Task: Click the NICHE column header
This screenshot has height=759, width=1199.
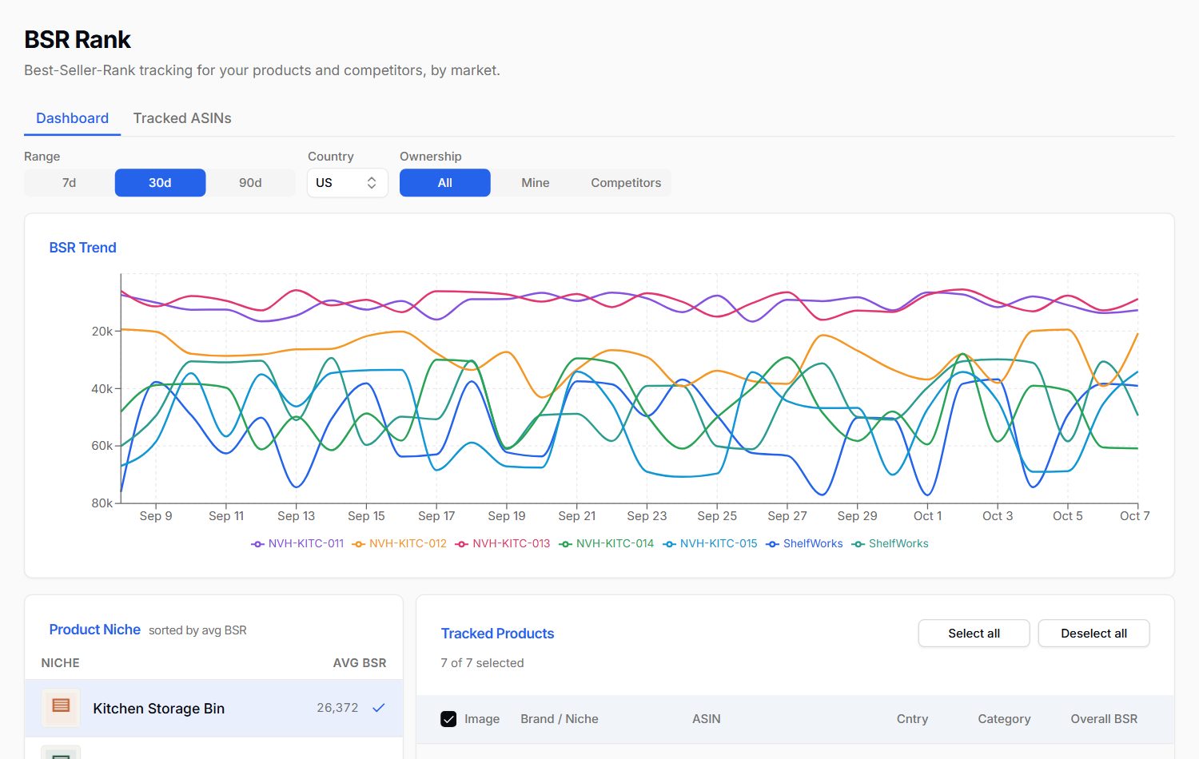Action: point(61,663)
